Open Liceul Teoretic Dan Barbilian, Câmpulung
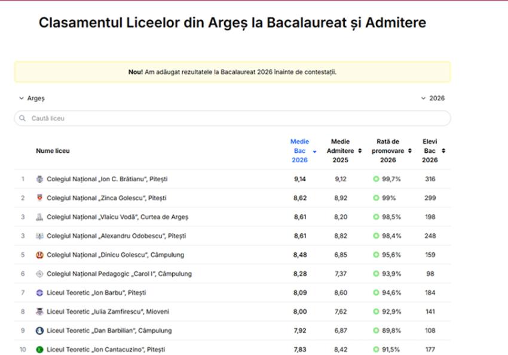The height and width of the screenshot is (355, 508). [109, 331]
